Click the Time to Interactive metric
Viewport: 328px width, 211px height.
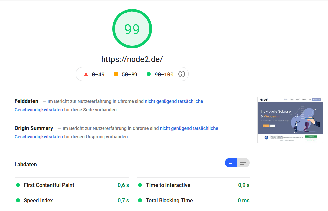click(193, 185)
